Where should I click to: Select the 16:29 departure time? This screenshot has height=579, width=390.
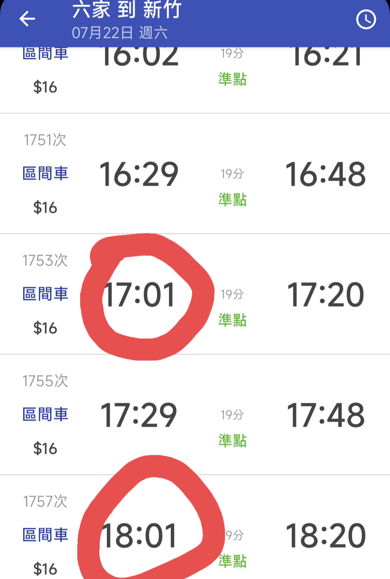coord(139,174)
